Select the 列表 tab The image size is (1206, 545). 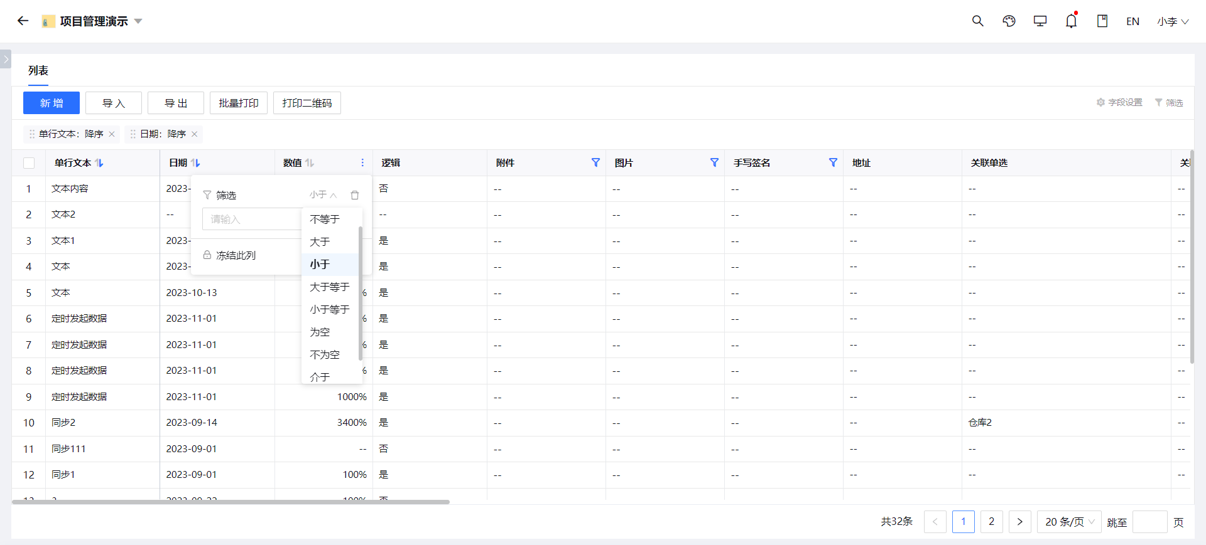pos(38,71)
